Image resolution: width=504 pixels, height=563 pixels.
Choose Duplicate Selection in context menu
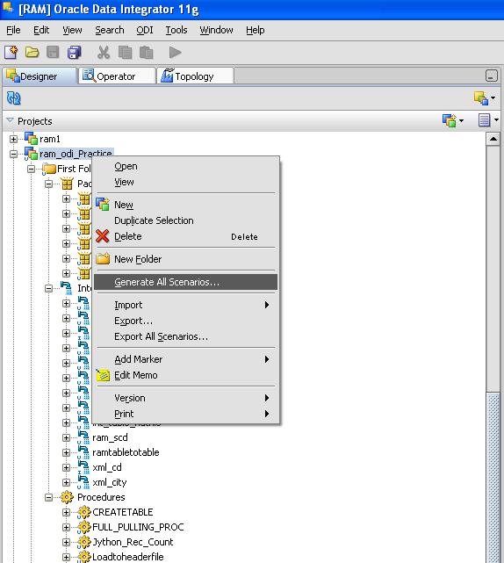tap(185, 220)
